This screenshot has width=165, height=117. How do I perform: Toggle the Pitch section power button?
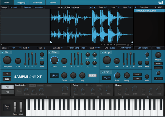[x=3, y=52]
